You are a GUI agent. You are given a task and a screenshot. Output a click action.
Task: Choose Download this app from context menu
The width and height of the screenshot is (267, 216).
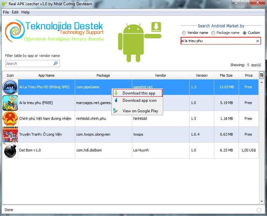pos(138,93)
